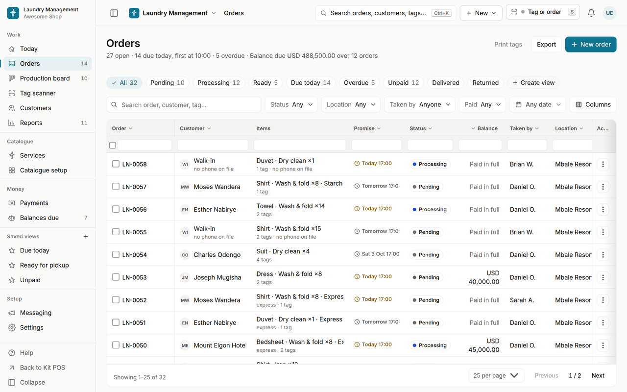Switch to the Pending view tab
Screen dimensions: 627x392
point(168,83)
